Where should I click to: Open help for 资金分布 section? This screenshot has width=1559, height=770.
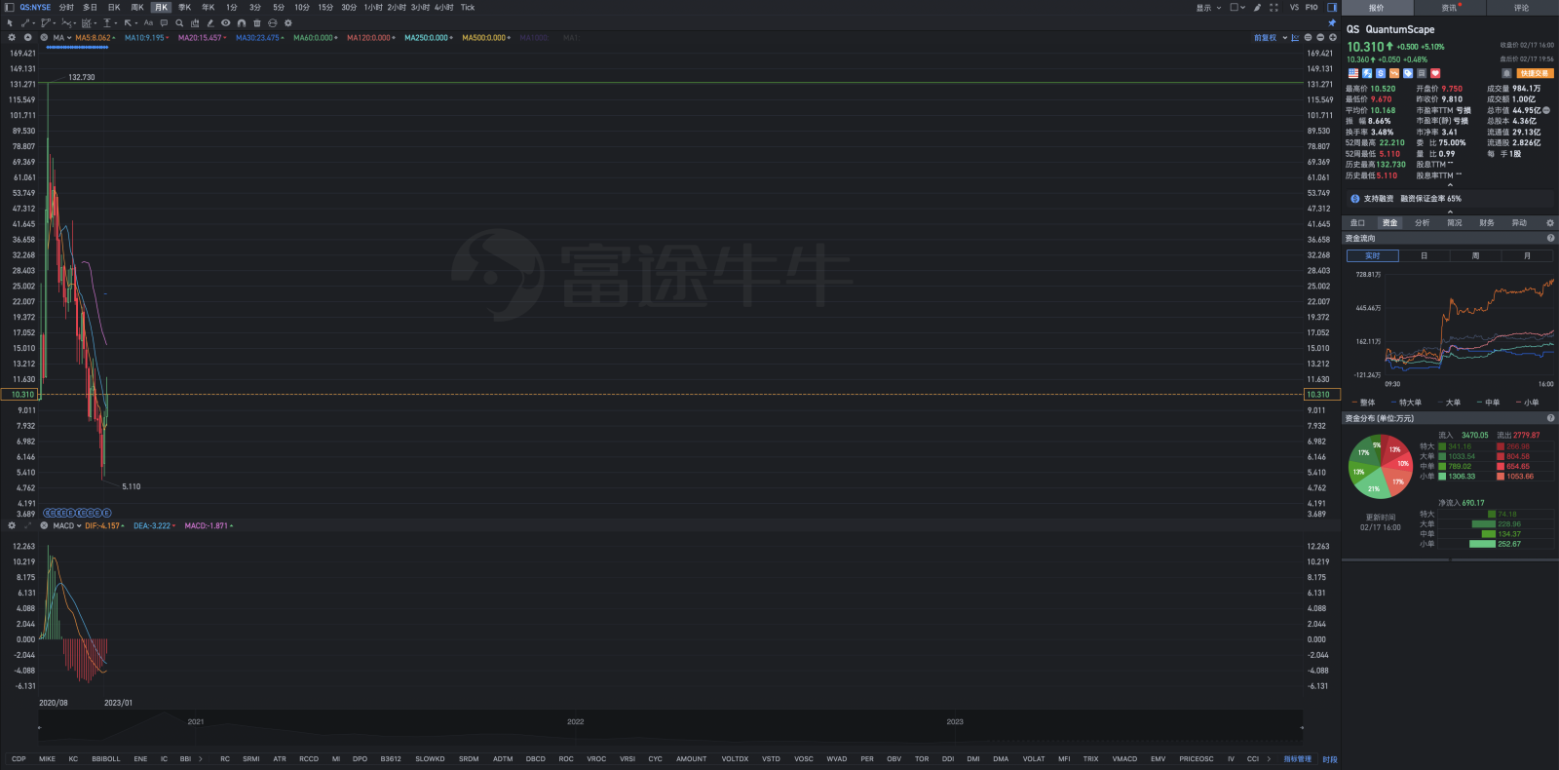(x=1550, y=418)
